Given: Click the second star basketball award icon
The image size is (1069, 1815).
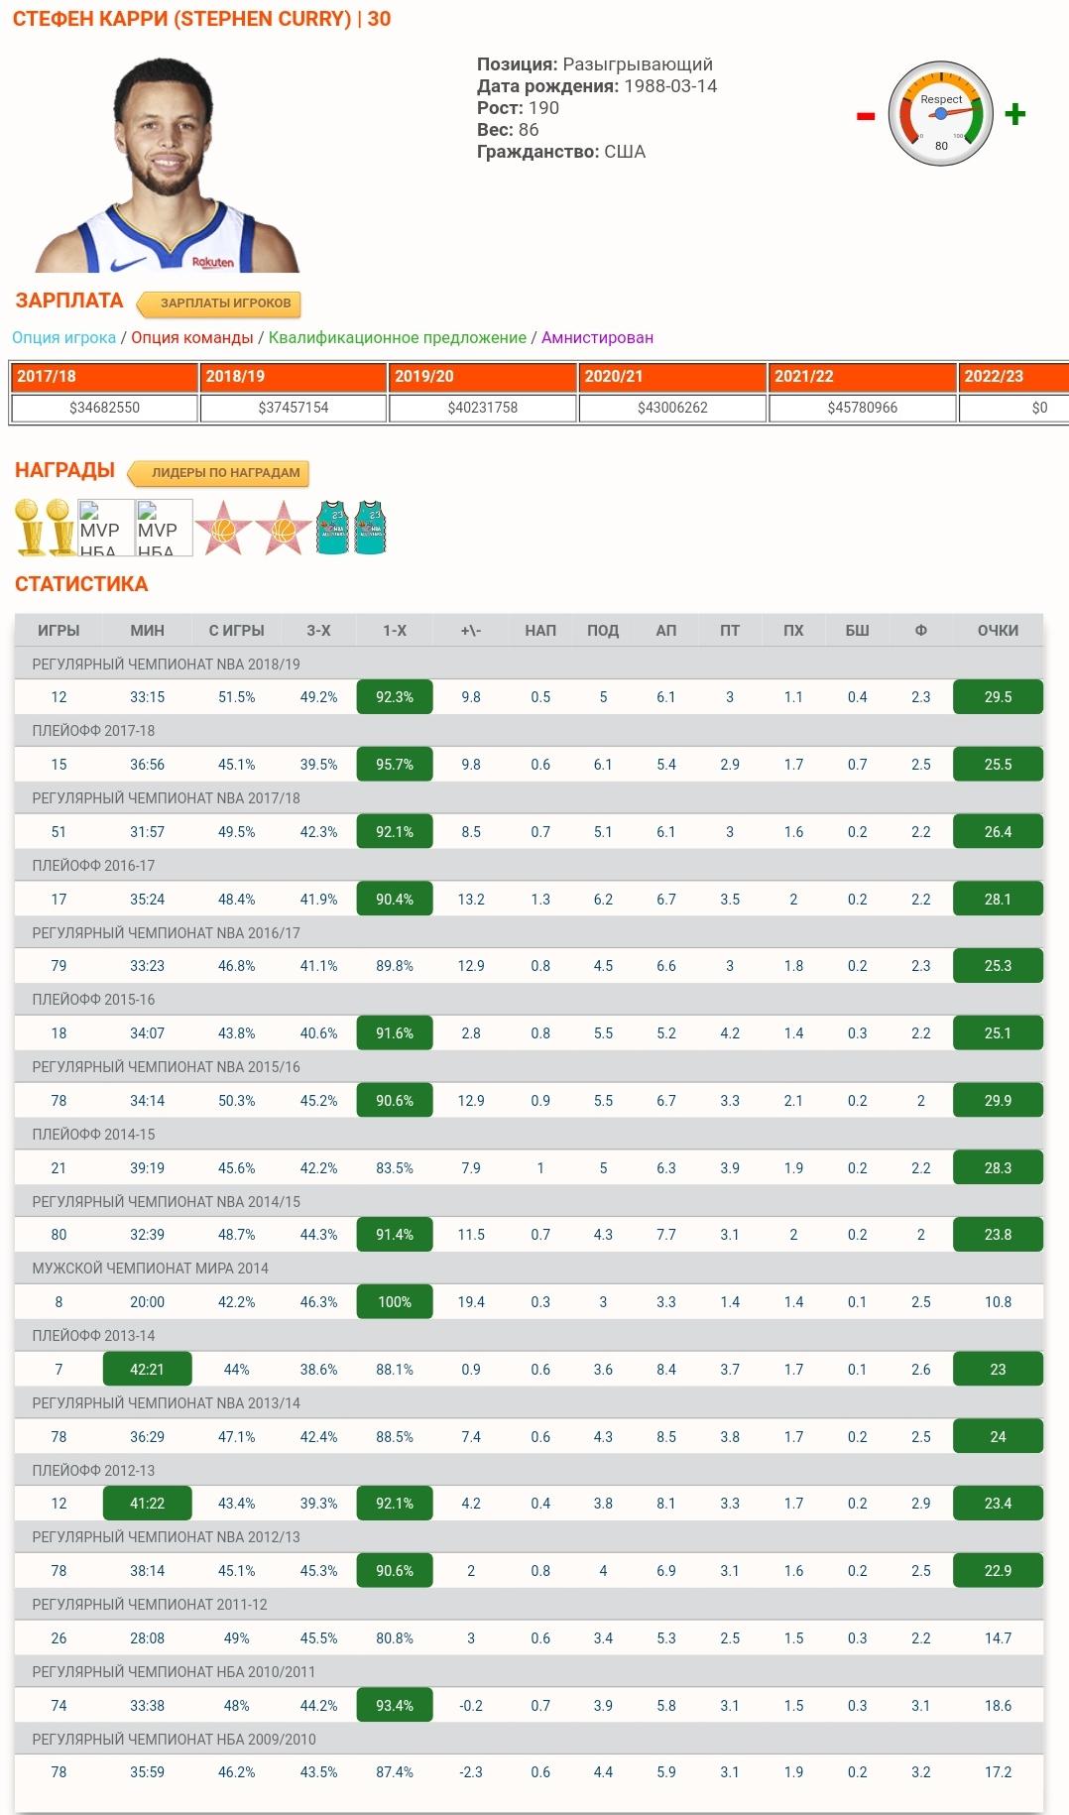Looking at the screenshot, I should tap(284, 527).
